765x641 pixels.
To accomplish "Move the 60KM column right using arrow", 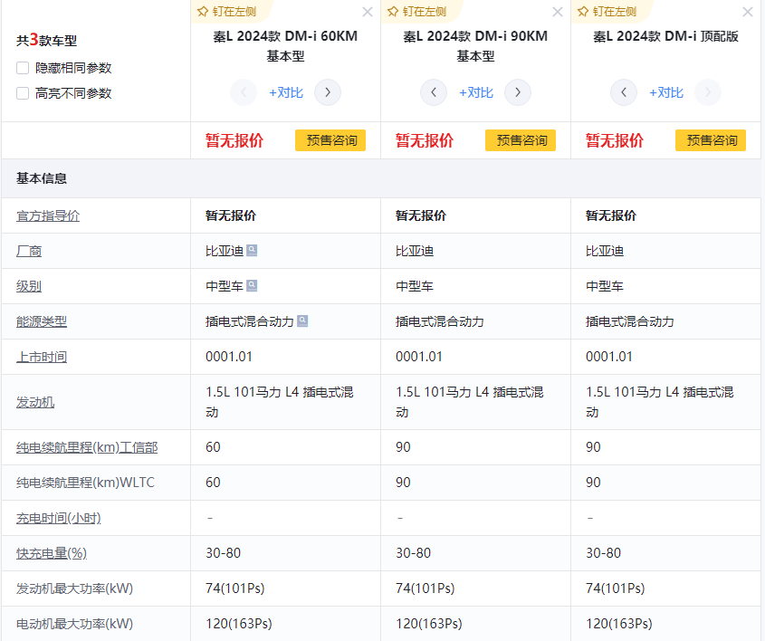I will click(x=328, y=92).
